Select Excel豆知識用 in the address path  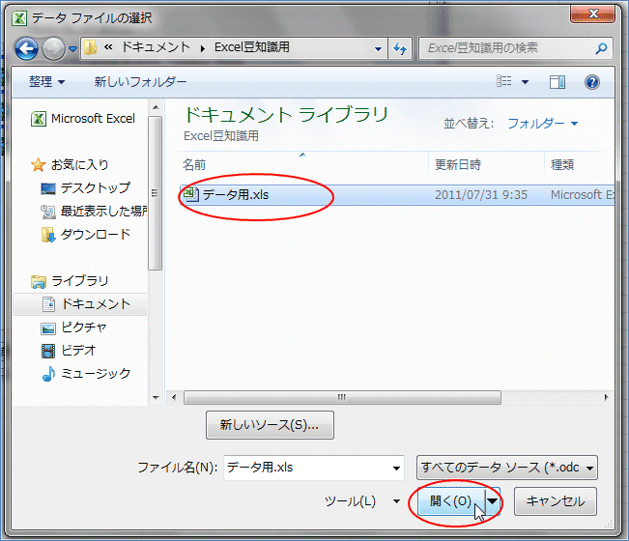(251, 47)
